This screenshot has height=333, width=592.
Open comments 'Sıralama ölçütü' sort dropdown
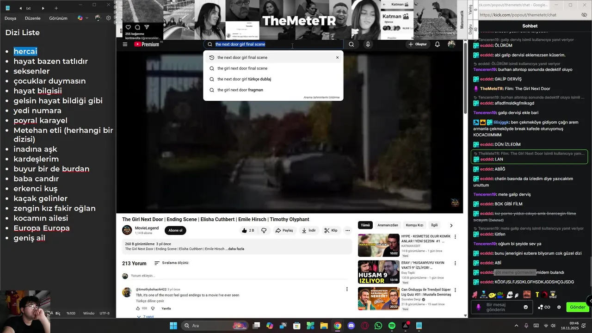pyautogui.click(x=171, y=263)
